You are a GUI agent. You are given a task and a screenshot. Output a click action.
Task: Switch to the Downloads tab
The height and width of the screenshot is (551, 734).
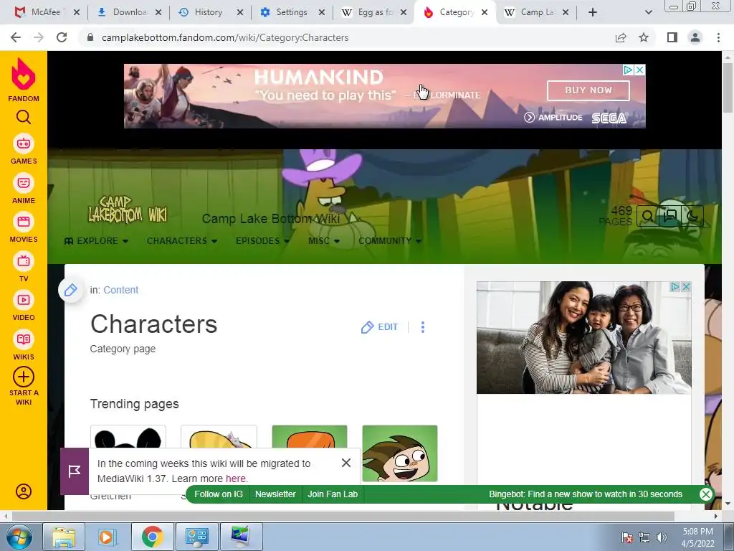(128, 13)
